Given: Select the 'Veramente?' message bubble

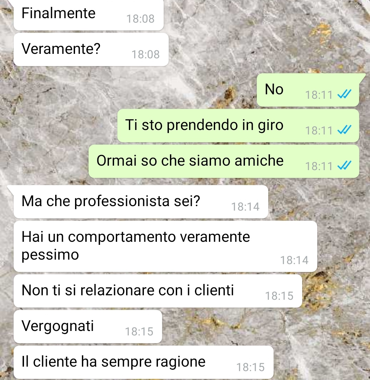Looking at the screenshot, I should [91, 49].
